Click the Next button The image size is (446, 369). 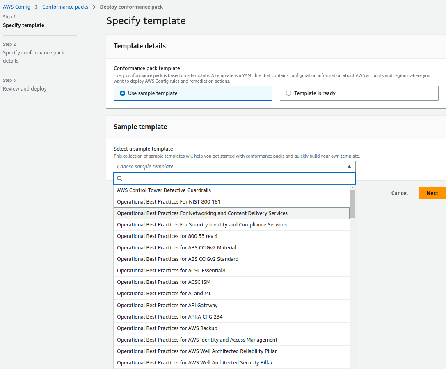(x=432, y=193)
